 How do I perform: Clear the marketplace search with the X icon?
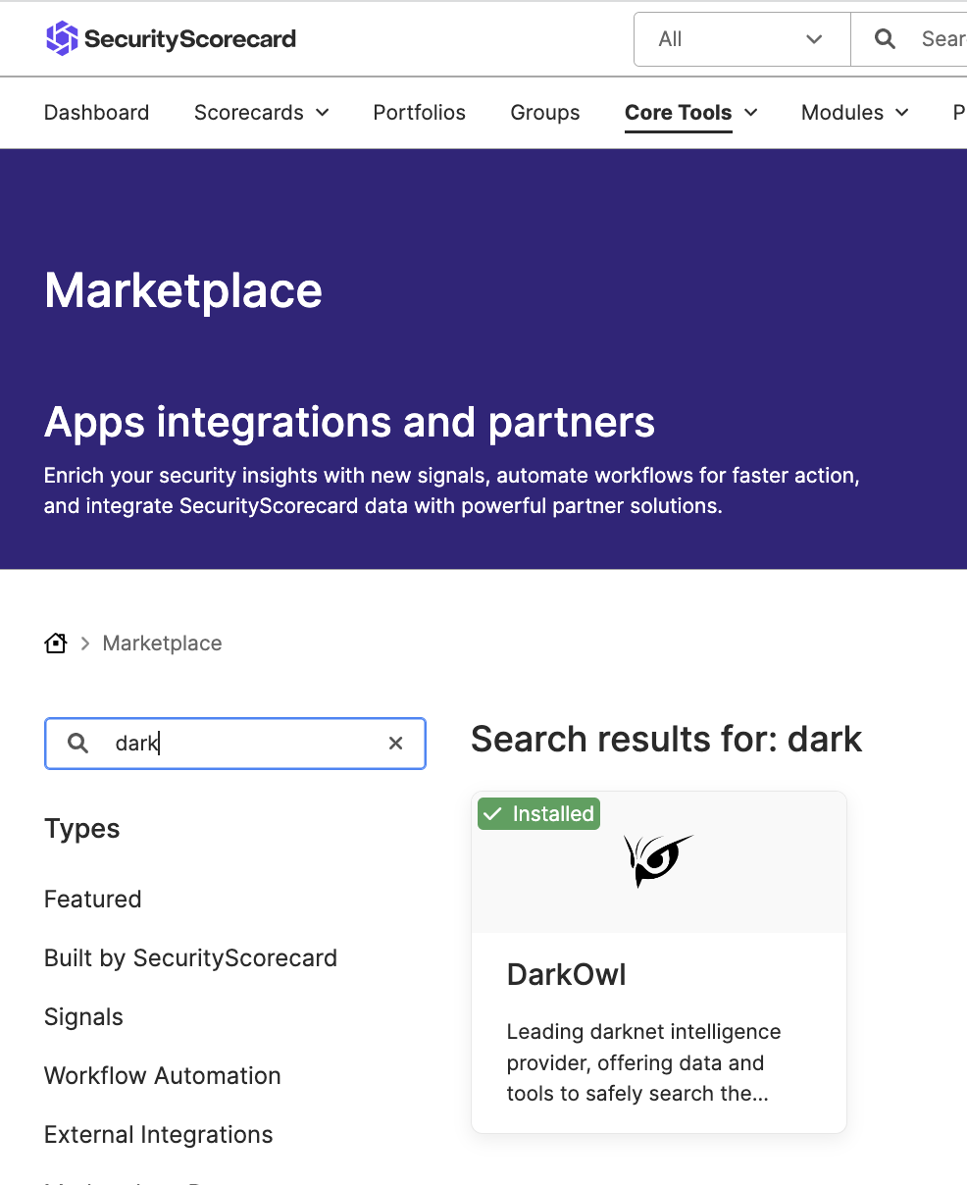396,744
